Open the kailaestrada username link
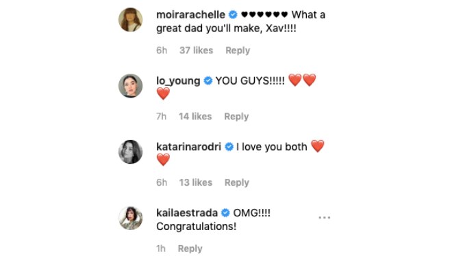The image size is (452, 256). [x=187, y=213]
